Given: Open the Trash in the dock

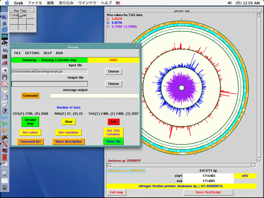Looking at the screenshot, I should tap(5, 188).
